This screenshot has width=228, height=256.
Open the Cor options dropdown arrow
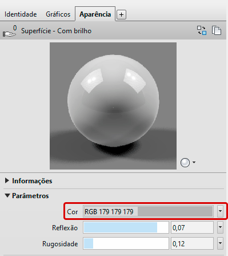point(220,211)
